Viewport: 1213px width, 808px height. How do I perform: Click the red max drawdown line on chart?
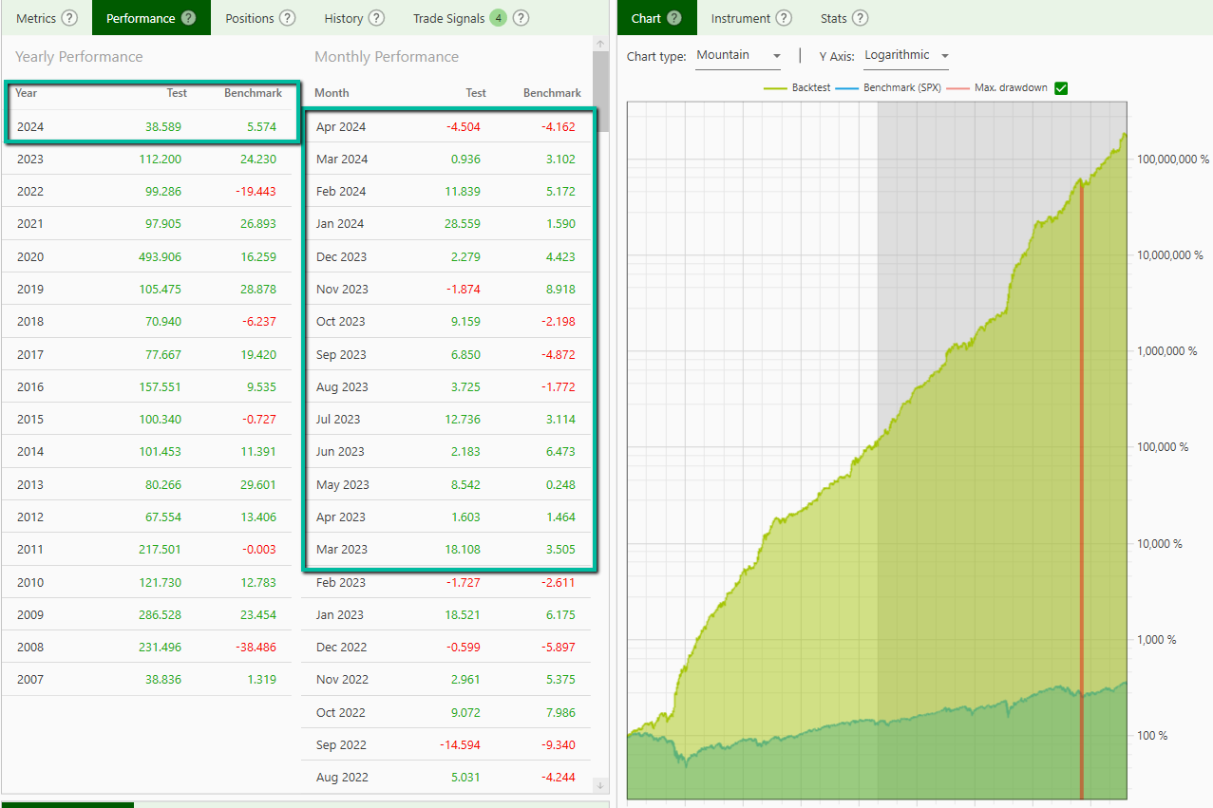1081,489
